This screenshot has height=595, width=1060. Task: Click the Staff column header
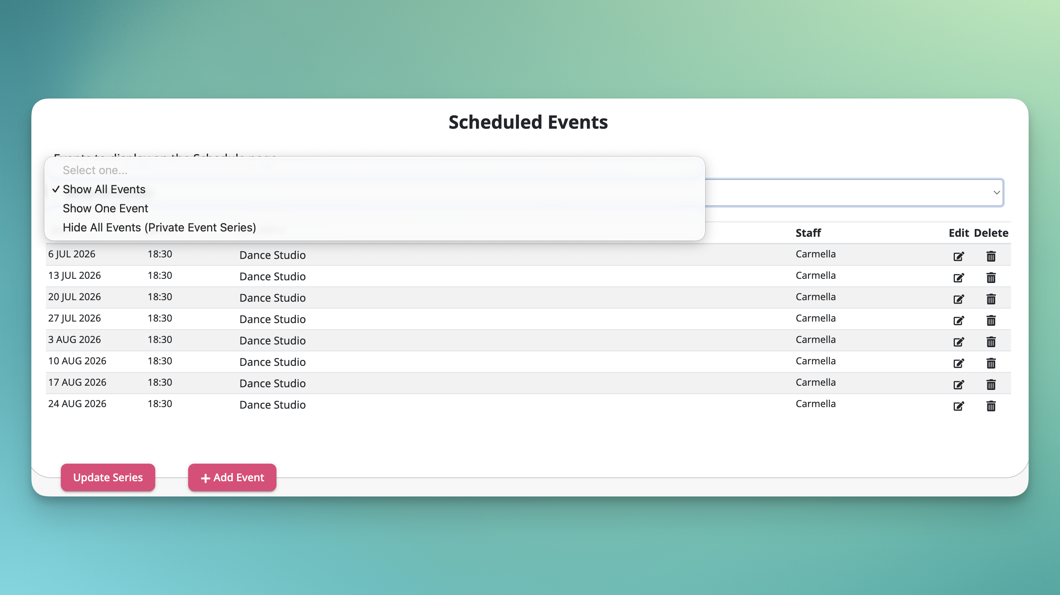808,233
